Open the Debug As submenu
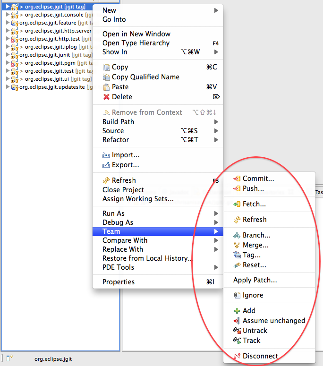Screen dimensions: 323x366 (x=158, y=222)
